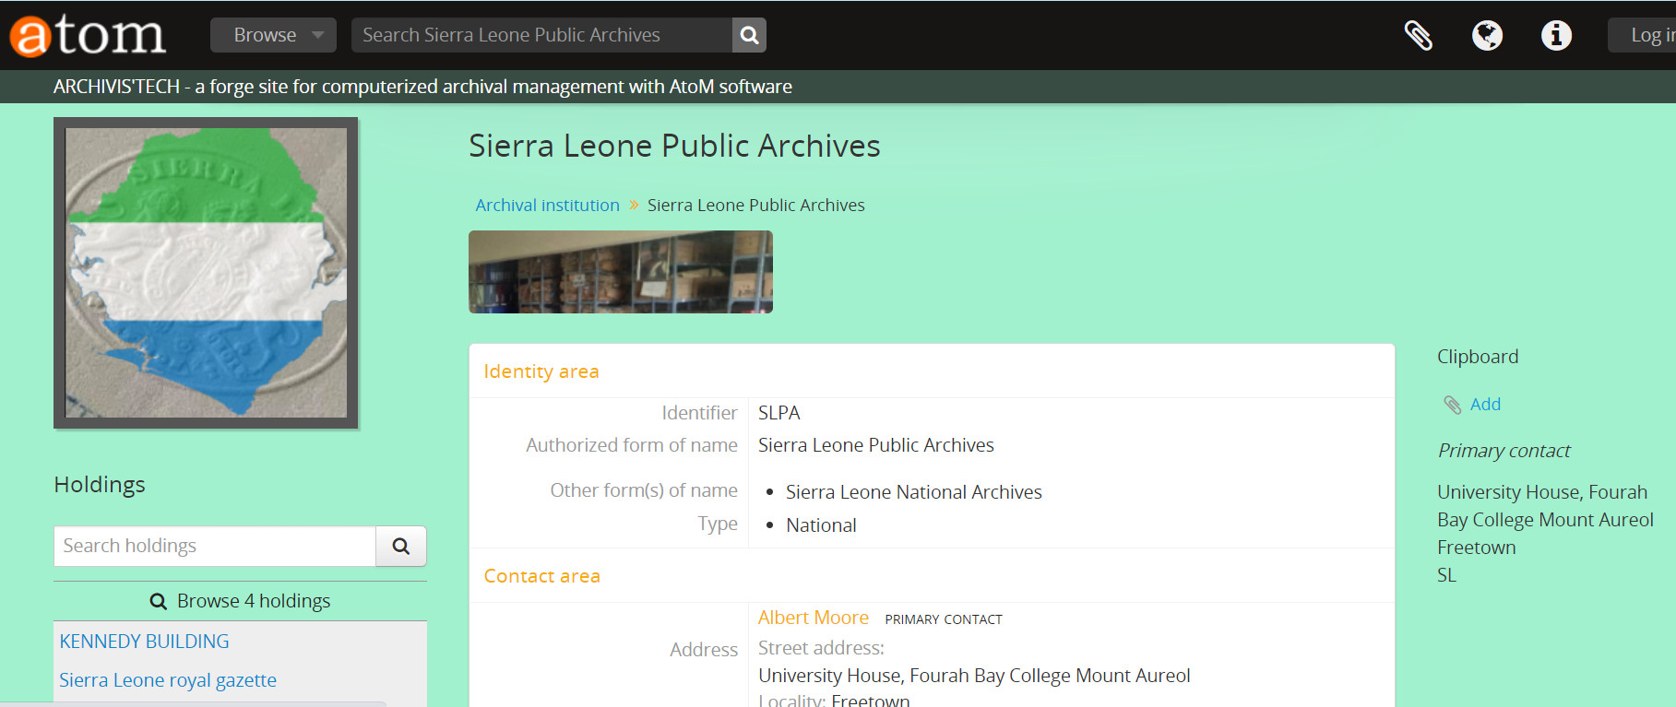Open the quick links info icon
The height and width of the screenshot is (707, 1676).
coord(1556,35)
